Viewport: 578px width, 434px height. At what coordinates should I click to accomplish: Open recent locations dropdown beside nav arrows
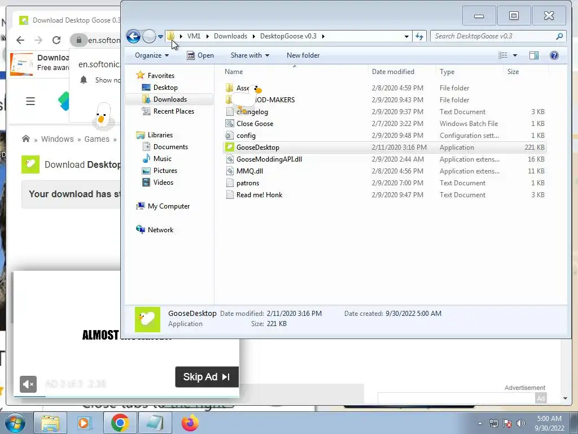click(x=160, y=37)
